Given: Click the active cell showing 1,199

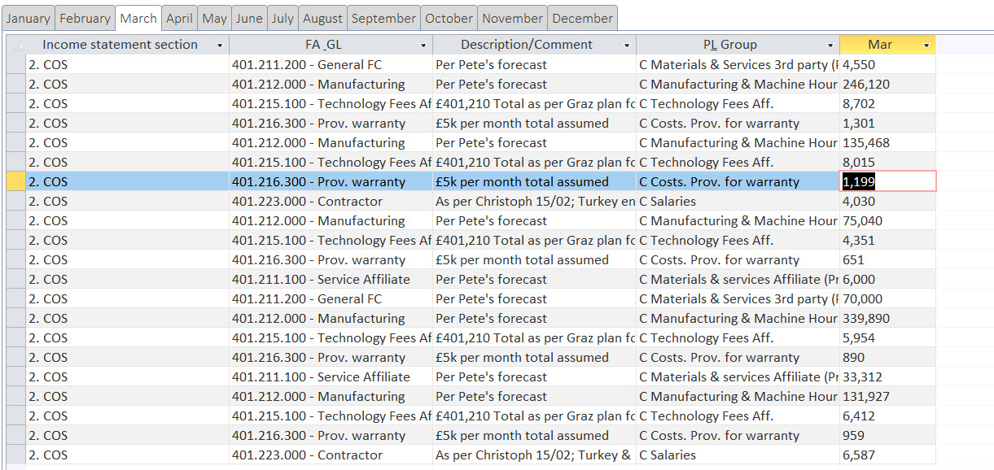Looking at the screenshot, I should point(887,181).
